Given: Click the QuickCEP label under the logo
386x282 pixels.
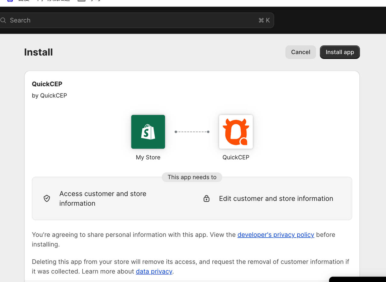Looking at the screenshot, I should (x=236, y=157).
